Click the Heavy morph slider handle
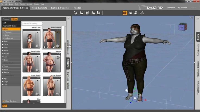200x112 pixels. tap(58, 58)
